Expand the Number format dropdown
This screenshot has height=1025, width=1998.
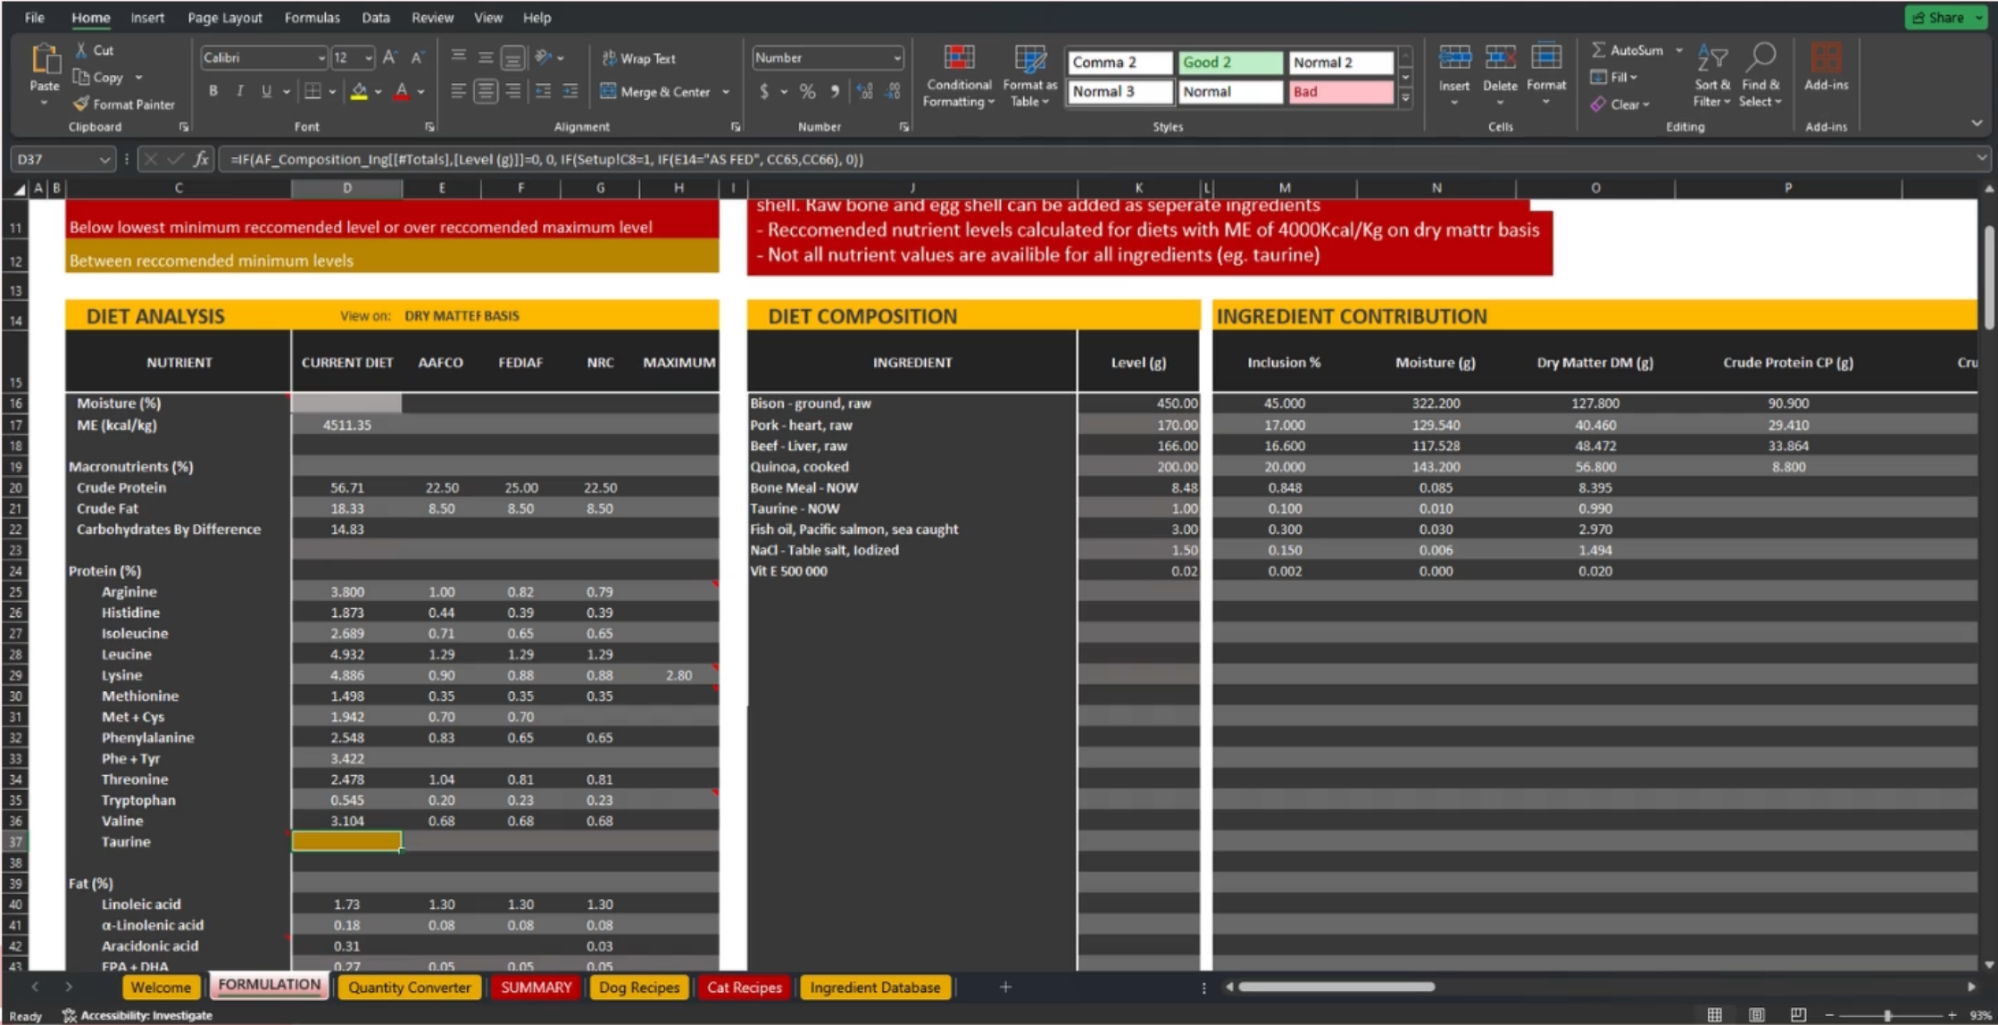(x=896, y=58)
